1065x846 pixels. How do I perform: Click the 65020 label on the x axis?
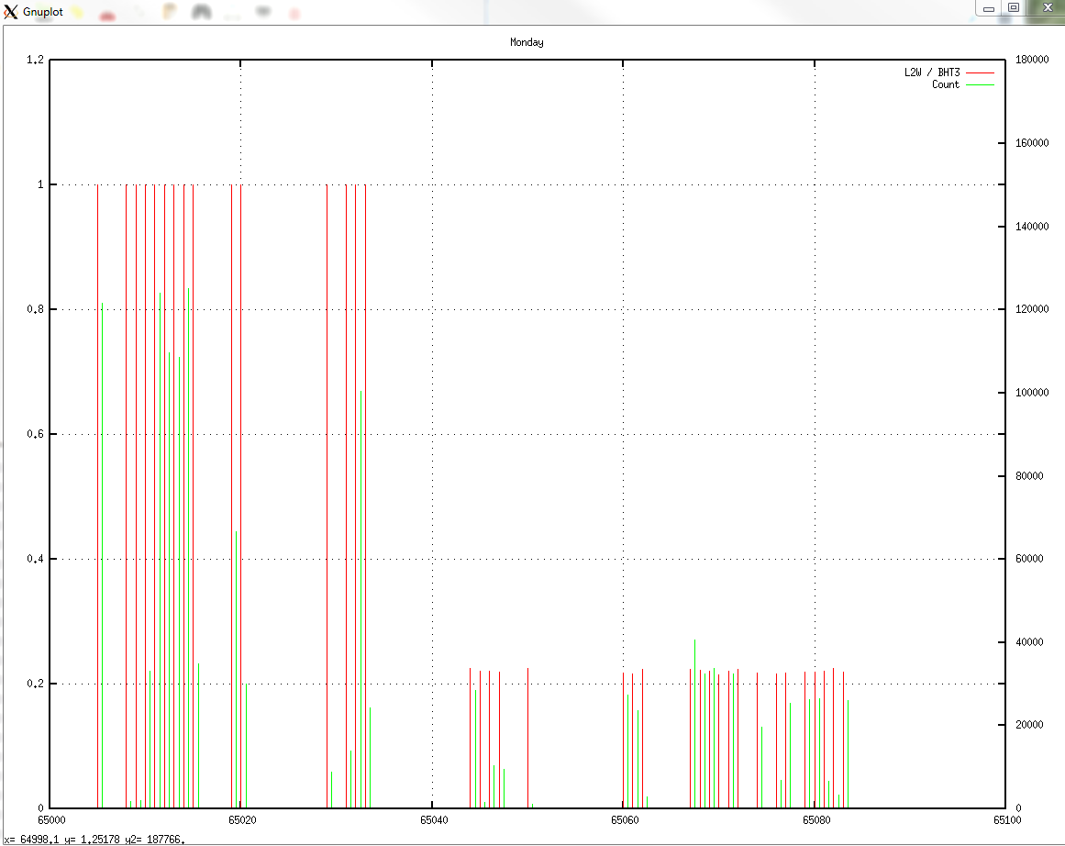click(242, 820)
